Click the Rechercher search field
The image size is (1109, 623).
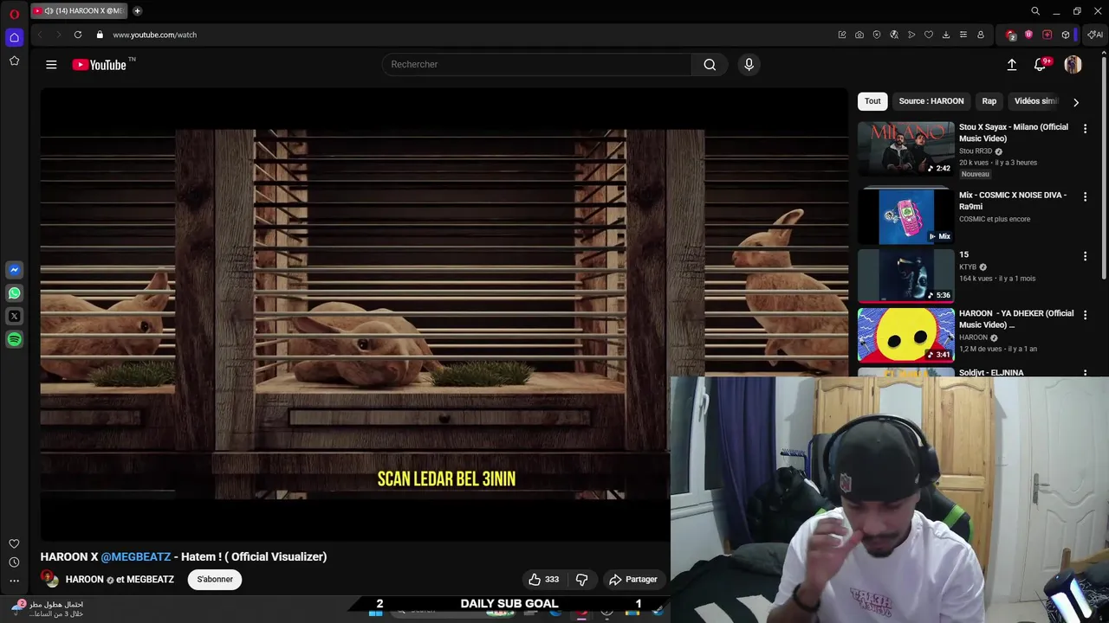pos(537,65)
